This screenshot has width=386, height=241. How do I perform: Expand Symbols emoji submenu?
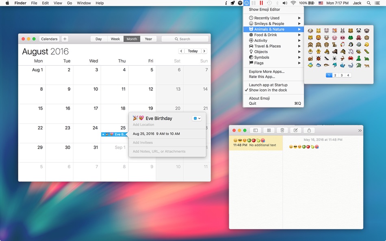(x=273, y=57)
